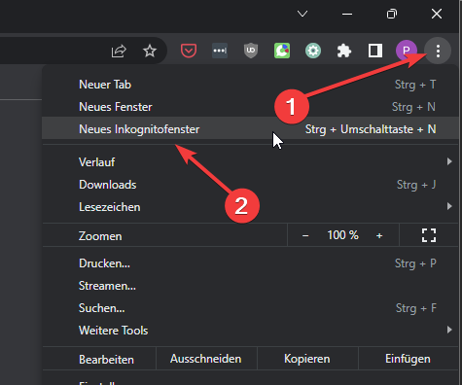This screenshot has height=385, width=462.
Task: Click the Einfügen button
Action: click(x=409, y=359)
